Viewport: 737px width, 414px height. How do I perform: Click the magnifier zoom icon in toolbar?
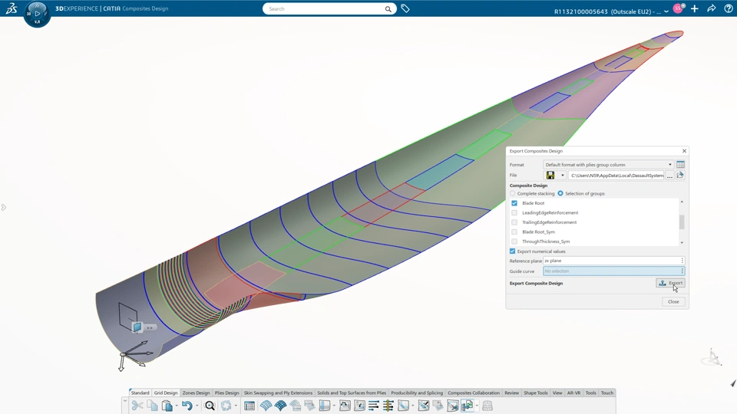pyautogui.click(x=210, y=406)
